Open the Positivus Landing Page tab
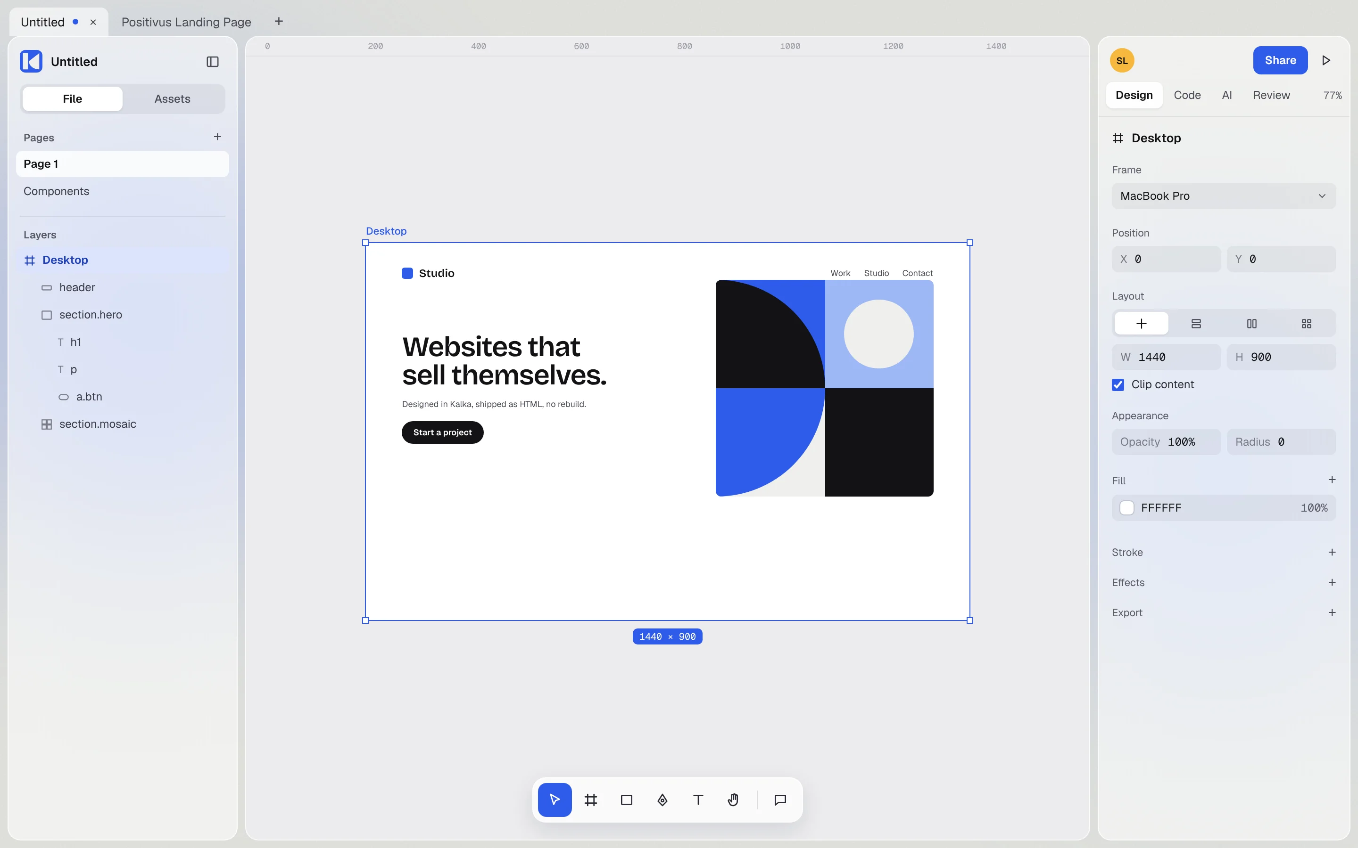Image resolution: width=1358 pixels, height=848 pixels. tap(186, 22)
